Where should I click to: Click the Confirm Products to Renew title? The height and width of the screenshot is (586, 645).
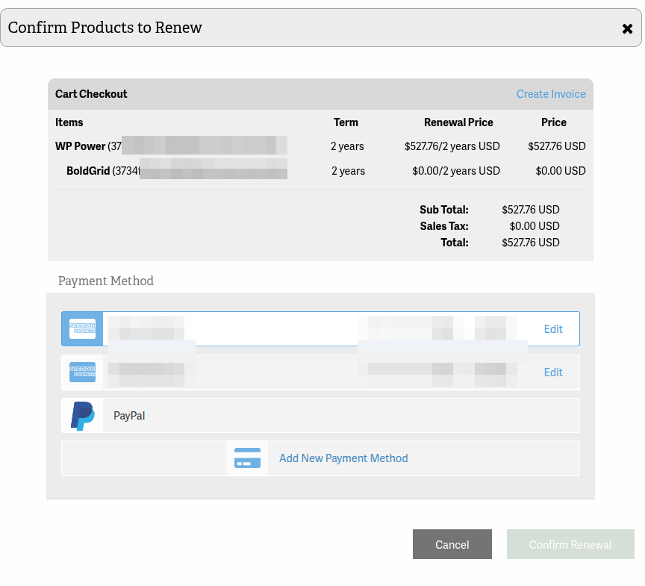(105, 28)
